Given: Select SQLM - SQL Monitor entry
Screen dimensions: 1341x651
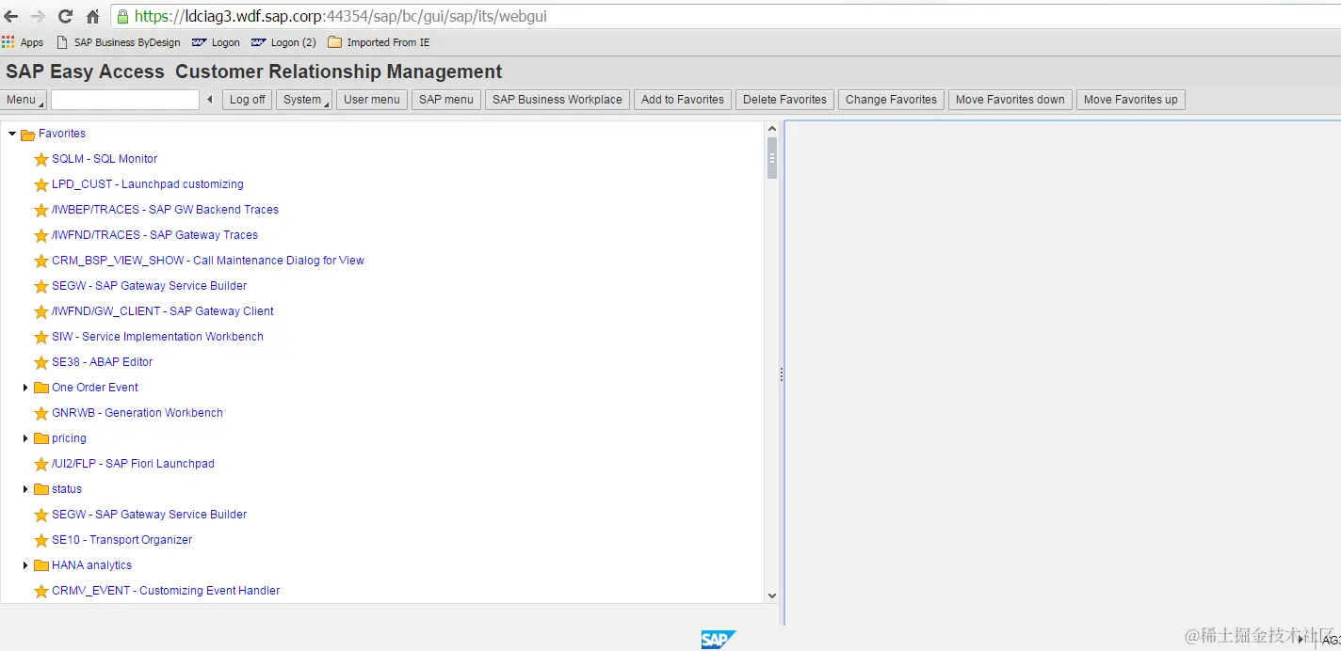Looking at the screenshot, I should pos(105,159).
